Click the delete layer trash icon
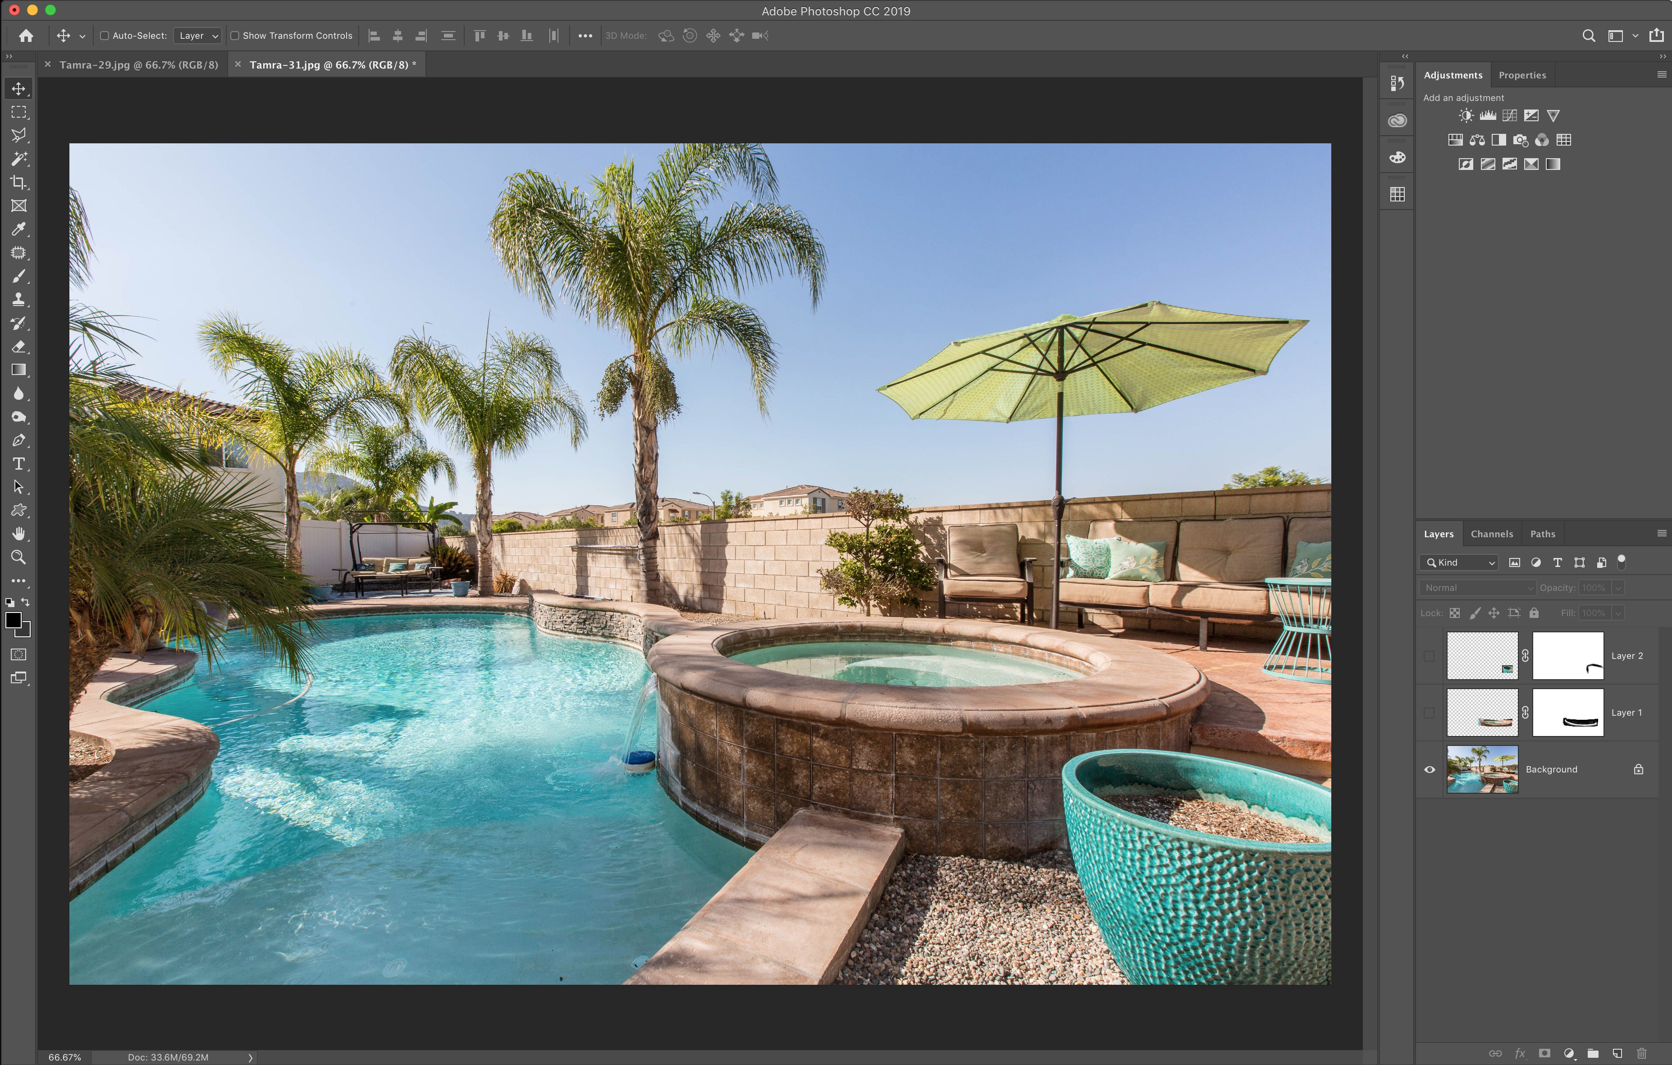The image size is (1672, 1065). coord(1641,1053)
